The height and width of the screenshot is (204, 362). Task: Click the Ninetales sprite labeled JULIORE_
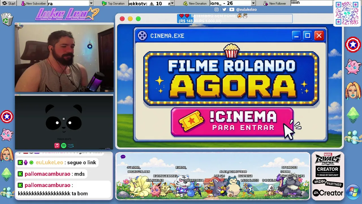click(x=139, y=186)
